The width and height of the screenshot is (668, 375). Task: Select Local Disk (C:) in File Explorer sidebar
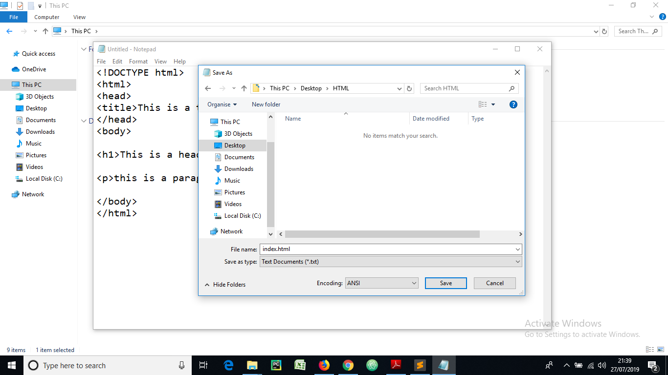[39, 179]
